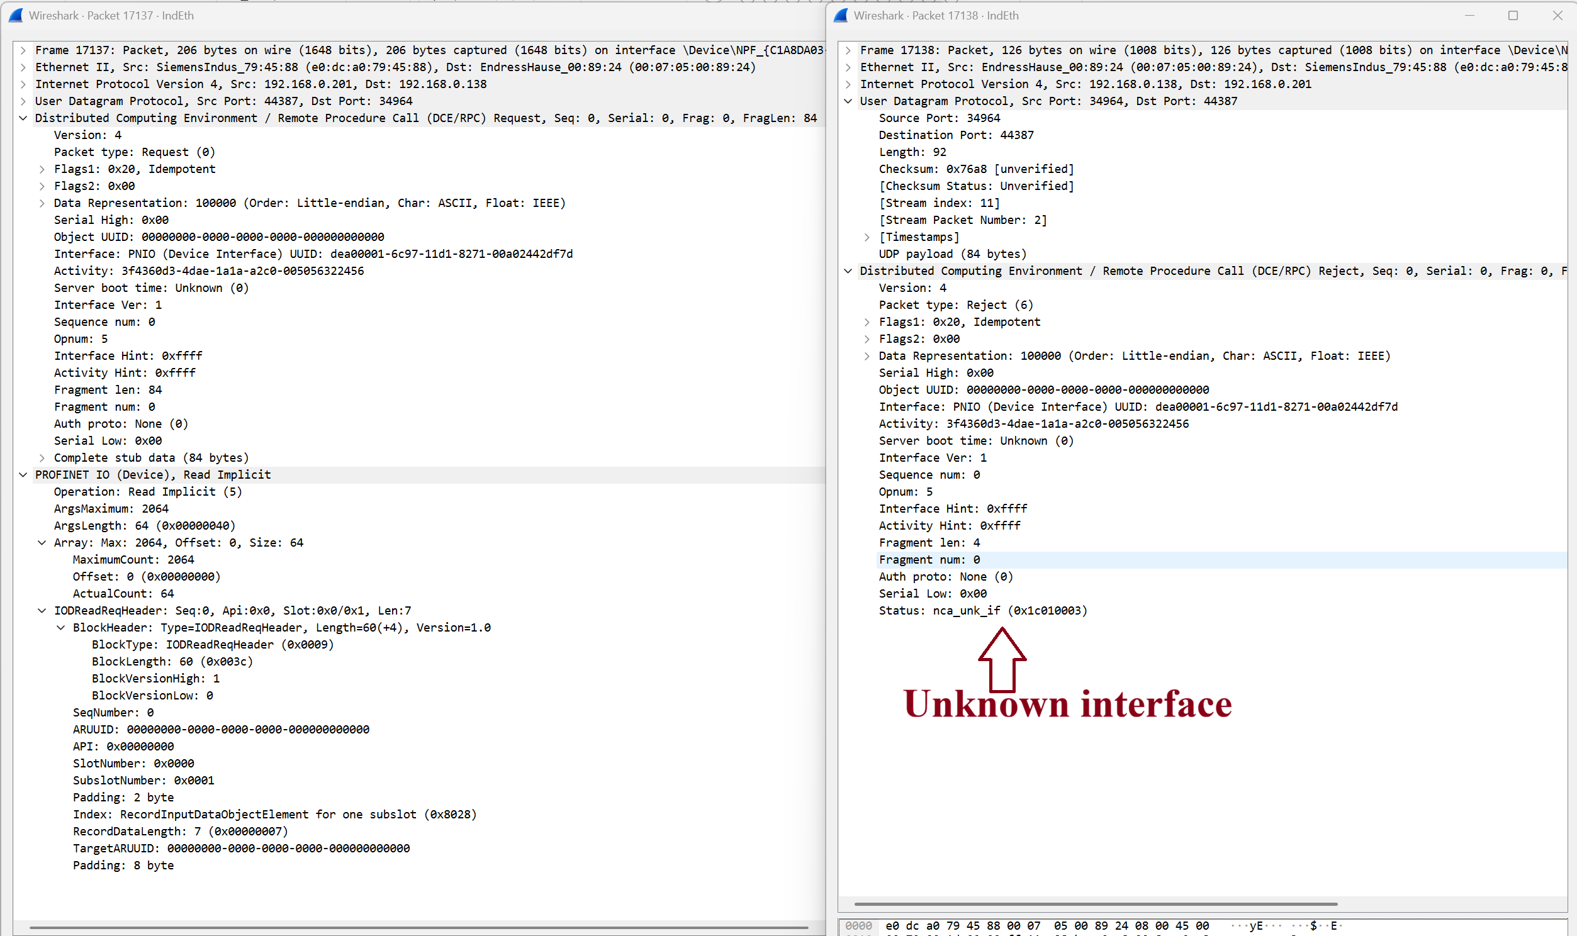Collapse Array: Max: 2064 node

(x=42, y=543)
